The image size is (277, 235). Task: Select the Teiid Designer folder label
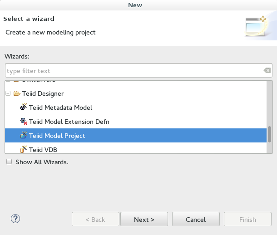click(43, 93)
